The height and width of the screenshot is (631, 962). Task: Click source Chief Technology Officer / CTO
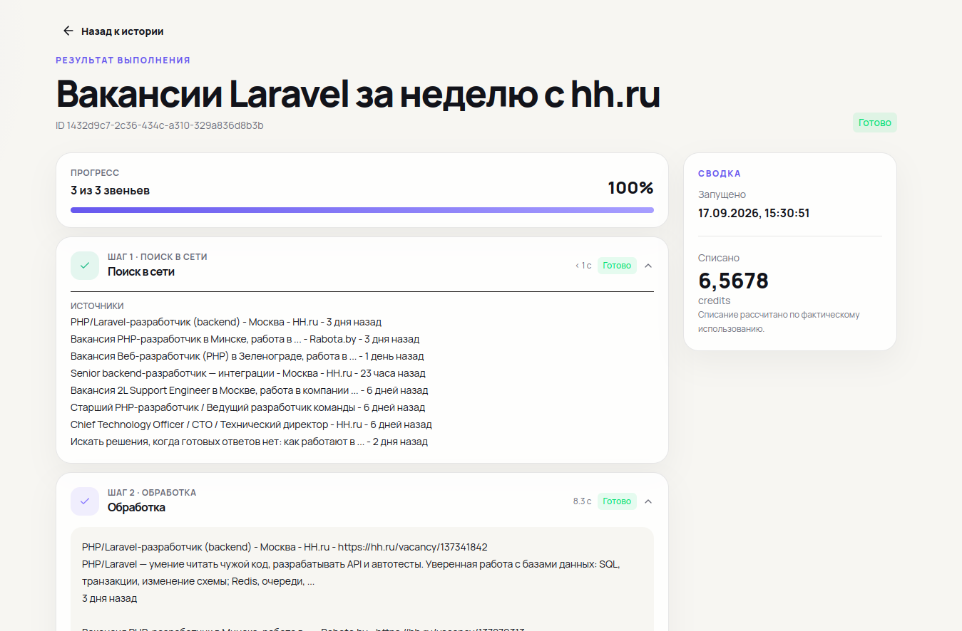[251, 424]
